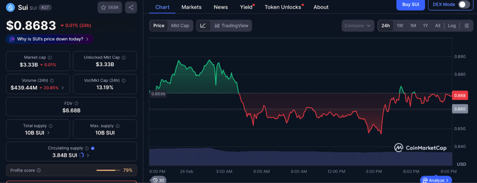Click Unlocked Mkt Cap info icon

124,58
